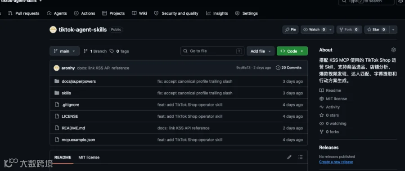Screen dimensions: 405x171
Task: Fork the repository
Action: pos(349,30)
